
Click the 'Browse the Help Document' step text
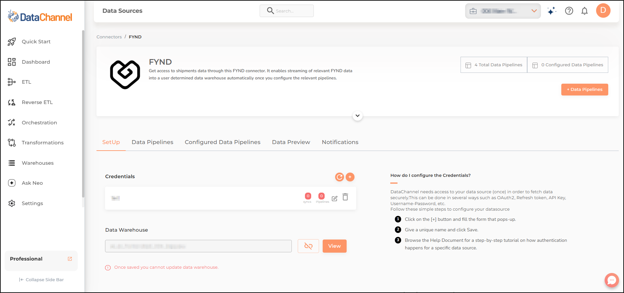(486, 244)
